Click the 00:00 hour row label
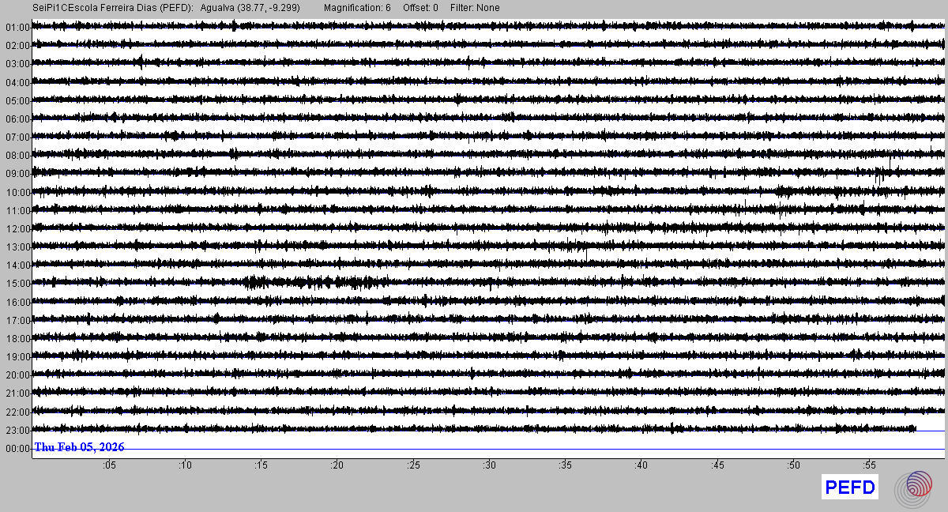This screenshot has height=512, width=948. coord(17,449)
